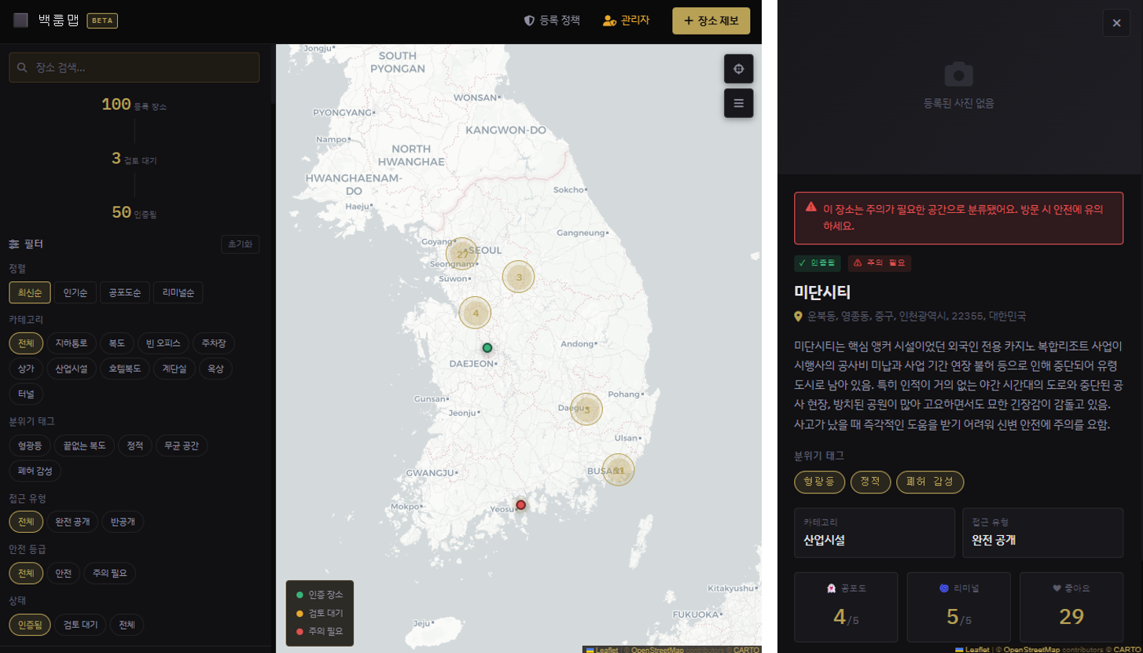Open the Seoul cluster marker 27
Screen dimensions: 1143x653
pyautogui.click(x=461, y=254)
